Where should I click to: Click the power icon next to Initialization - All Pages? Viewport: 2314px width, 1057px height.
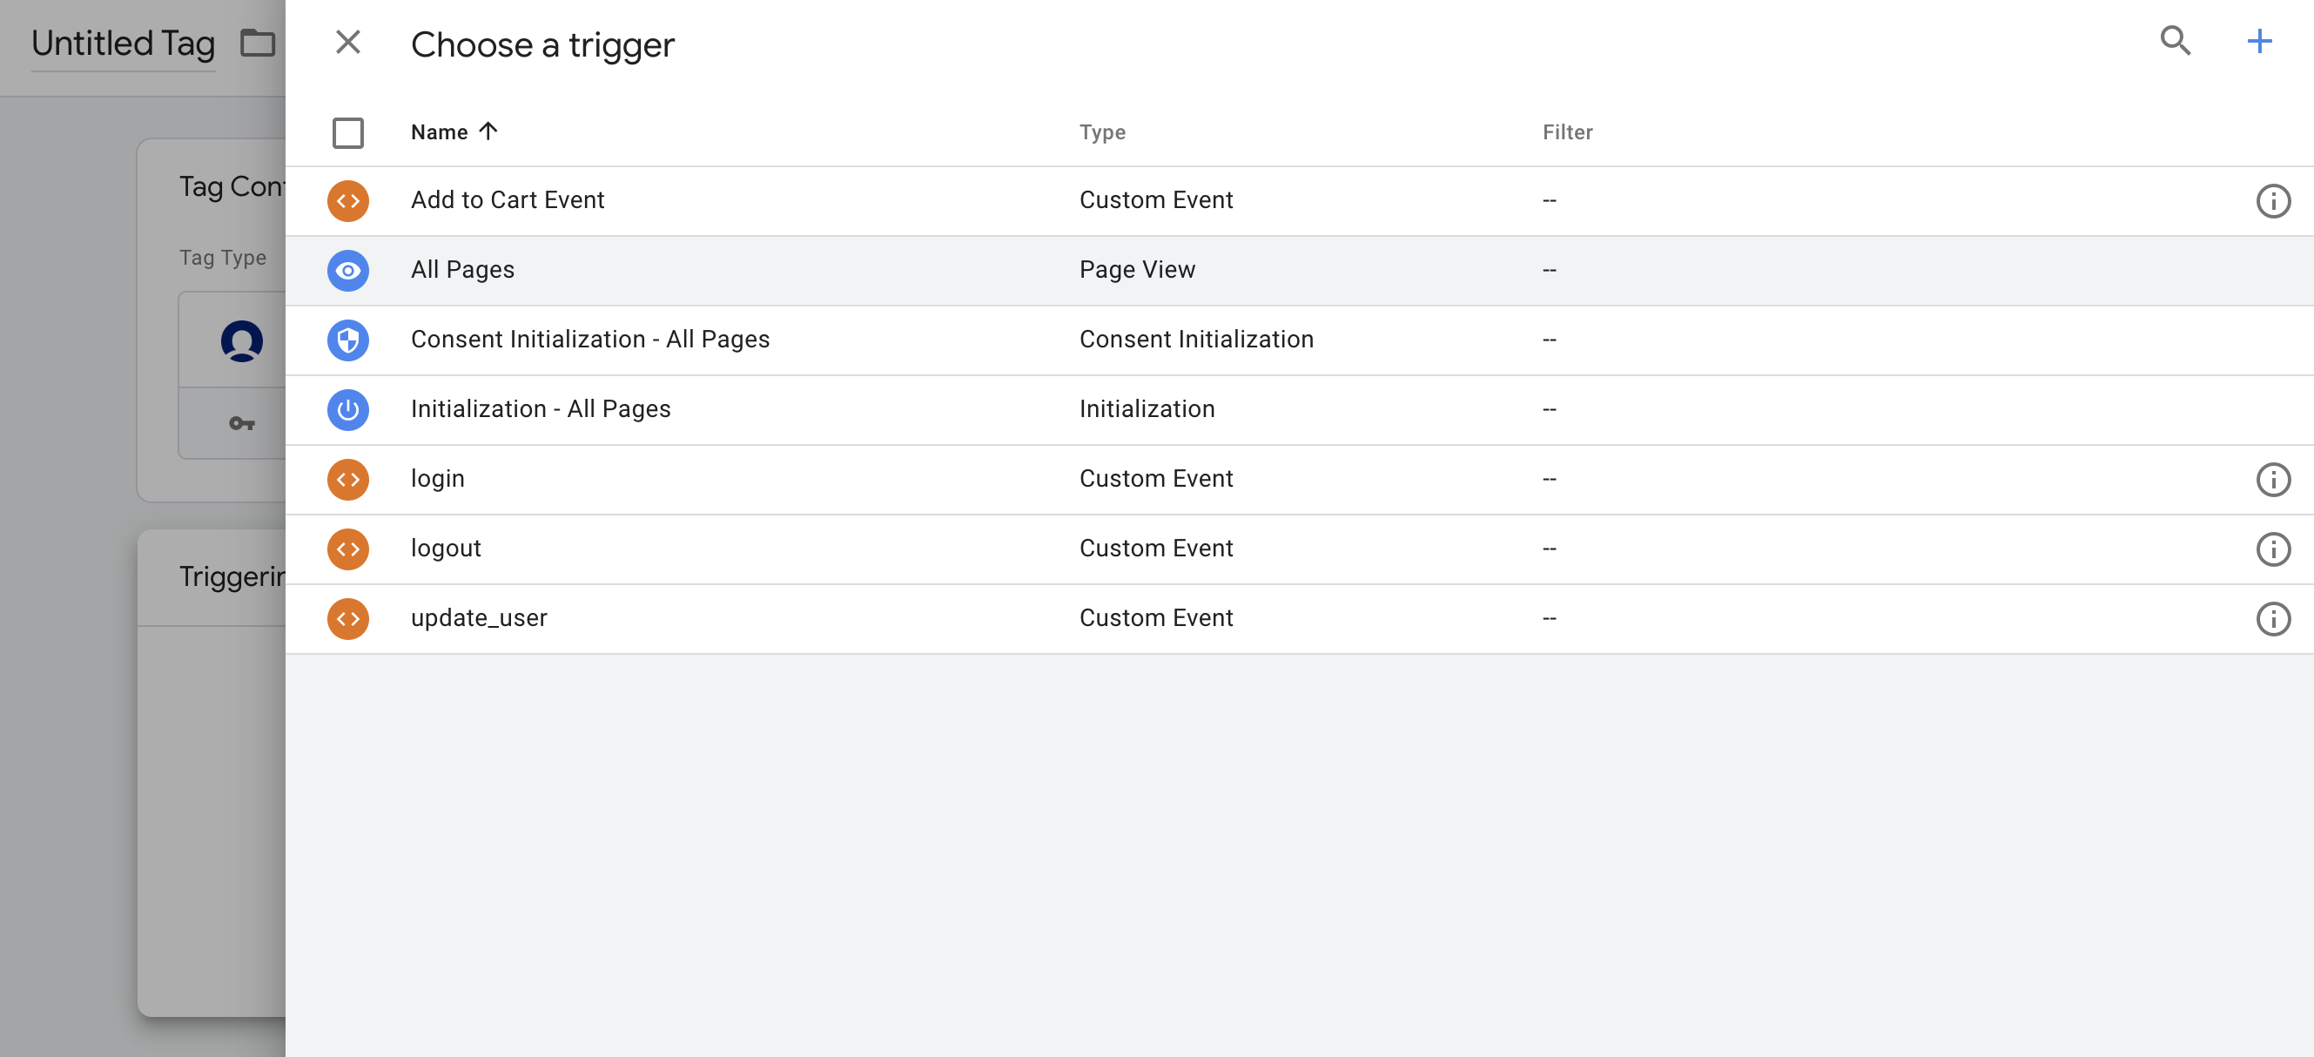(x=347, y=410)
